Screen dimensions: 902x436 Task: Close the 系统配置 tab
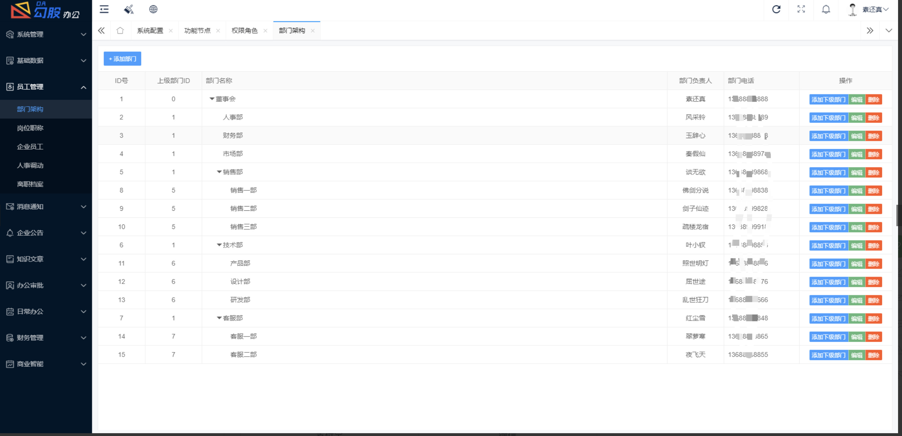click(x=171, y=30)
